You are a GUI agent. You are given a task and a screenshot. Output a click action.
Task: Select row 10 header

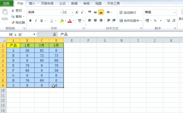pyautogui.click(x=3, y=90)
